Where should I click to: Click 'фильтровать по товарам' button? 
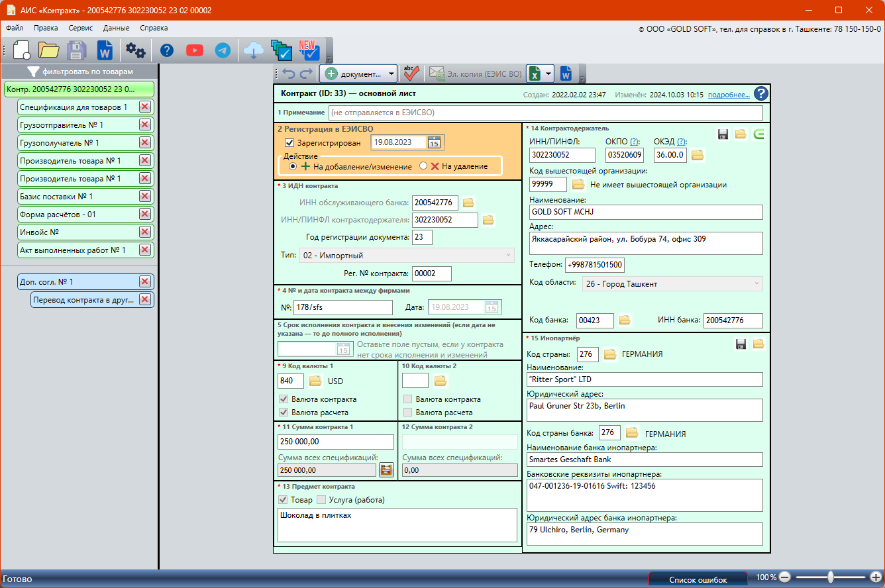click(x=79, y=72)
